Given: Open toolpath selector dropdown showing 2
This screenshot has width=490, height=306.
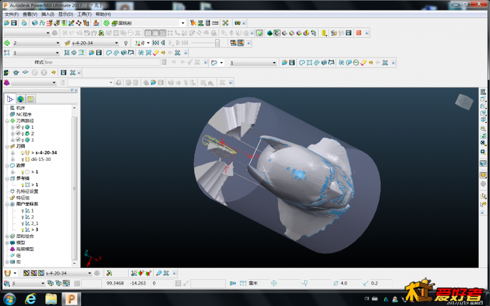Looking at the screenshot, I should click(36, 42).
